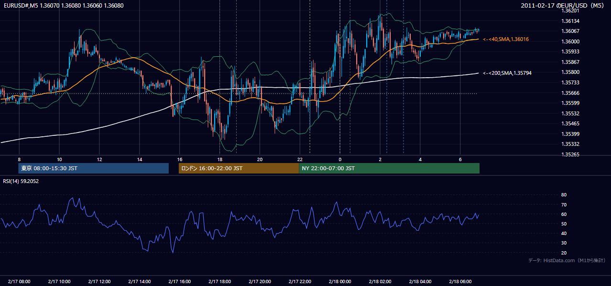The height and width of the screenshot is (286, 611).
Task: Click hour label 14 on price chart axis
Action: (x=140, y=159)
